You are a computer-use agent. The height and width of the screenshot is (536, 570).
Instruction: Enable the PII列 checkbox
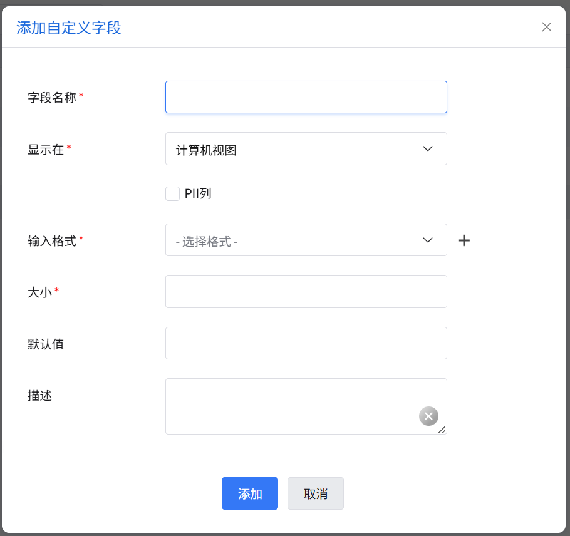click(x=173, y=193)
